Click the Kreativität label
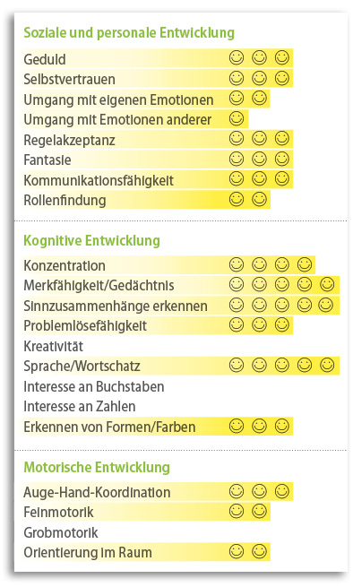 pos(53,346)
